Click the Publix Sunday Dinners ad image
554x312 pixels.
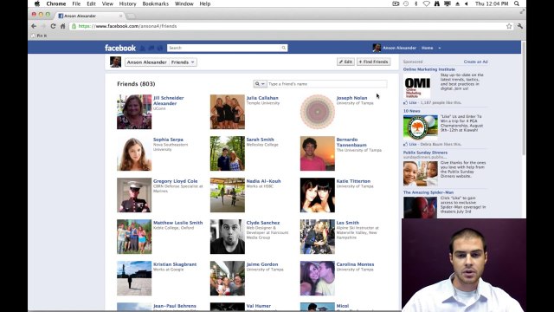(x=421, y=173)
